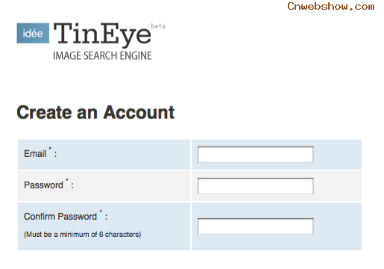
Task: Click the Create an Account heading
Action: tap(95, 112)
